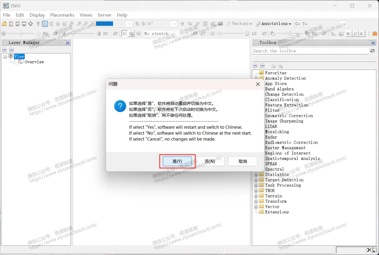This screenshot has height=255, width=379.
Task: Click the NITF metadata icon
Action: pyautogui.click(x=18, y=24)
